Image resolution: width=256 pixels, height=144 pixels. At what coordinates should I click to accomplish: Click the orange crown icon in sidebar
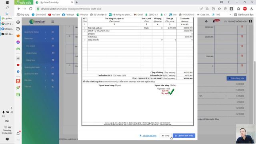tap(18, 36)
